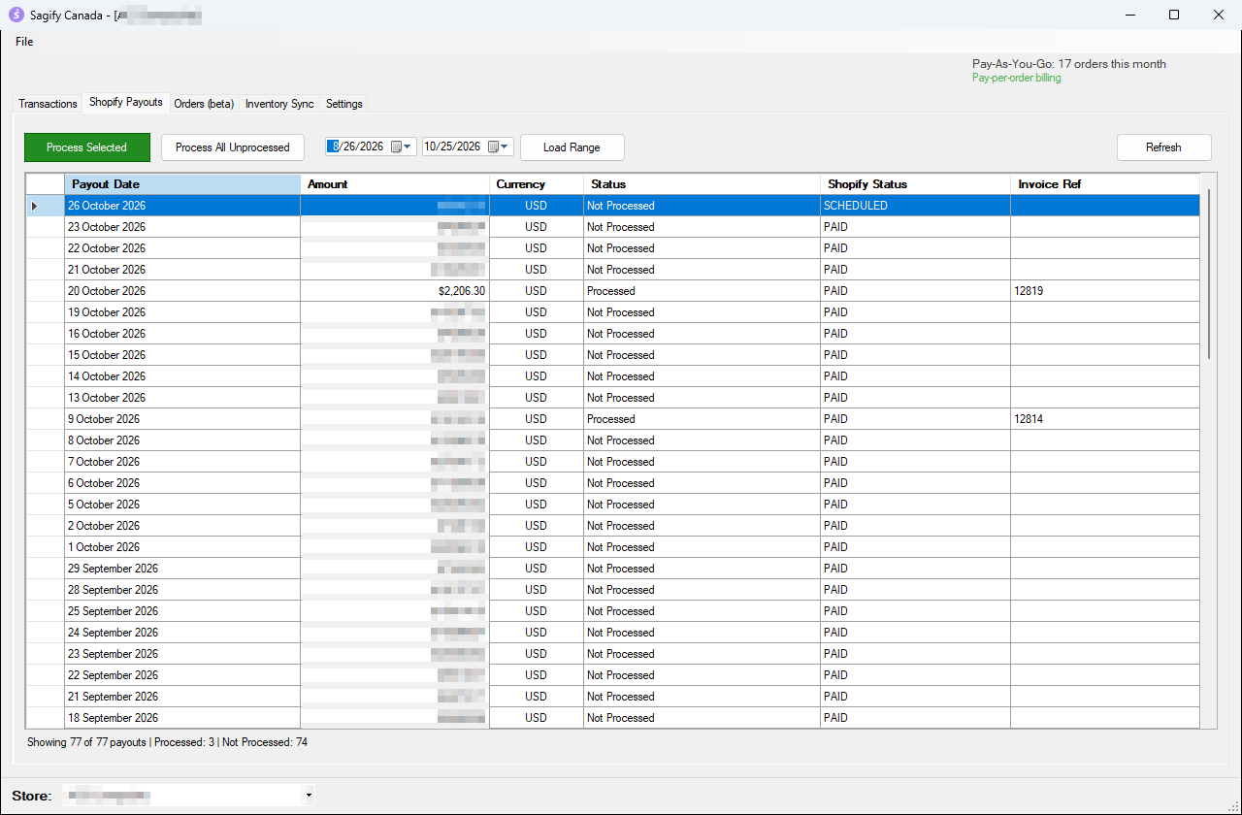Go to the Inventory Sync tab
Screen dimensions: 1242x815
(279, 104)
